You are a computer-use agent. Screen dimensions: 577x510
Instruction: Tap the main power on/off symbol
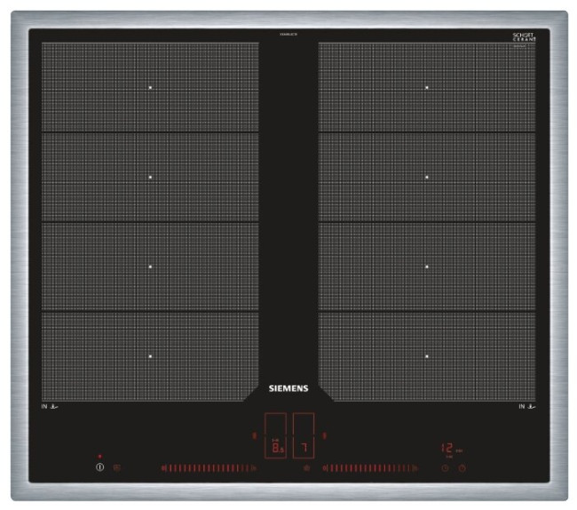99,467
